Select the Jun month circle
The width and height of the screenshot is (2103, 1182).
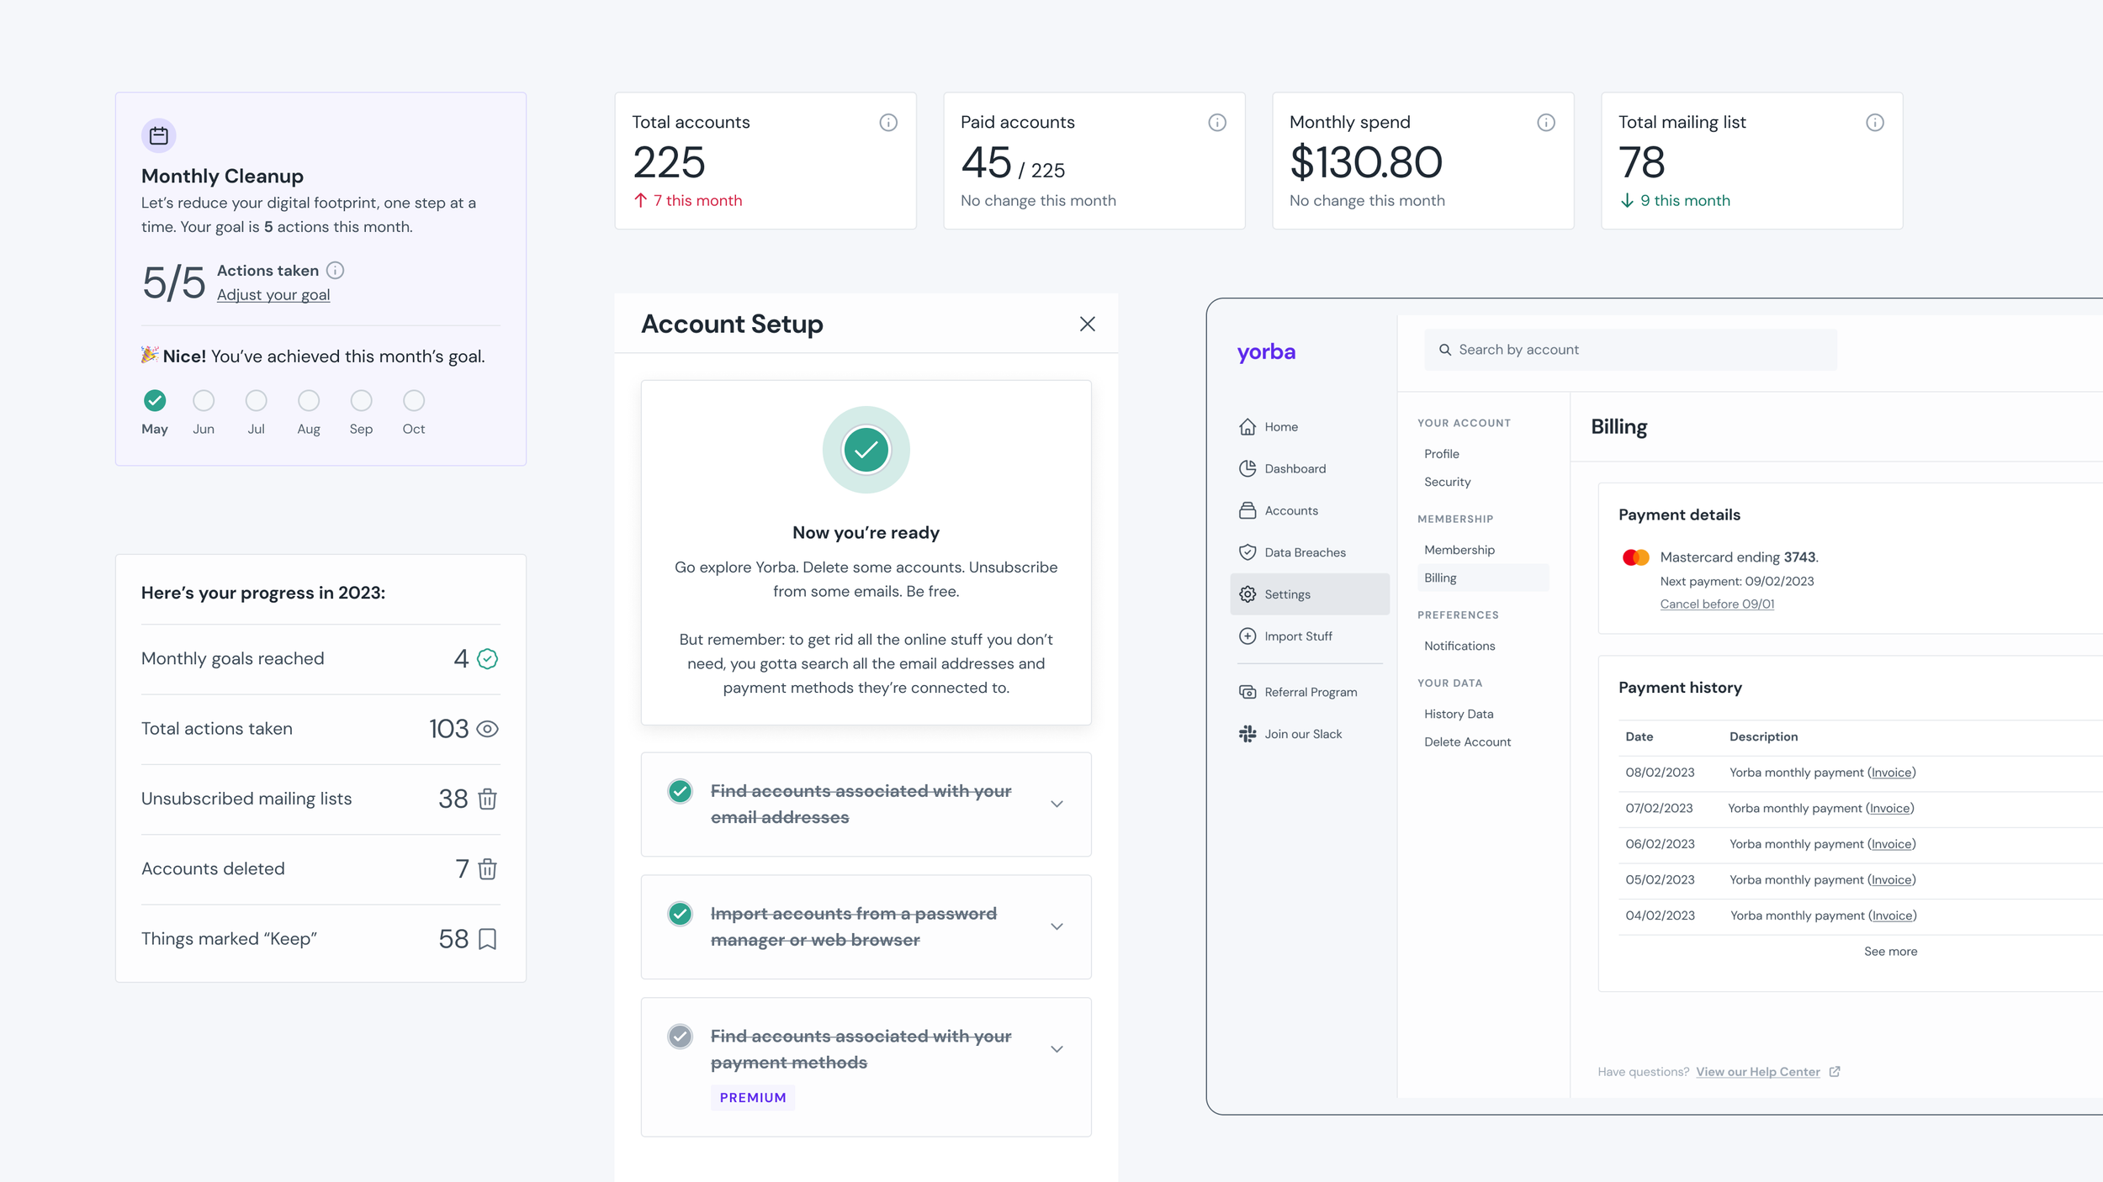pos(204,401)
